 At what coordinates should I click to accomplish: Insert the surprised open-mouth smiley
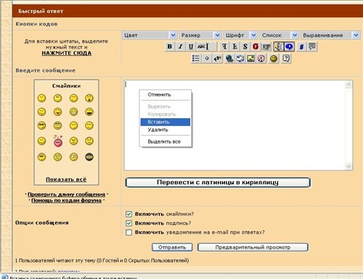click(89, 98)
